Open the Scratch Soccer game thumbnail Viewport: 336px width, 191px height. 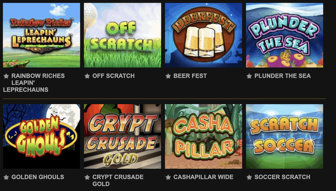285,137
